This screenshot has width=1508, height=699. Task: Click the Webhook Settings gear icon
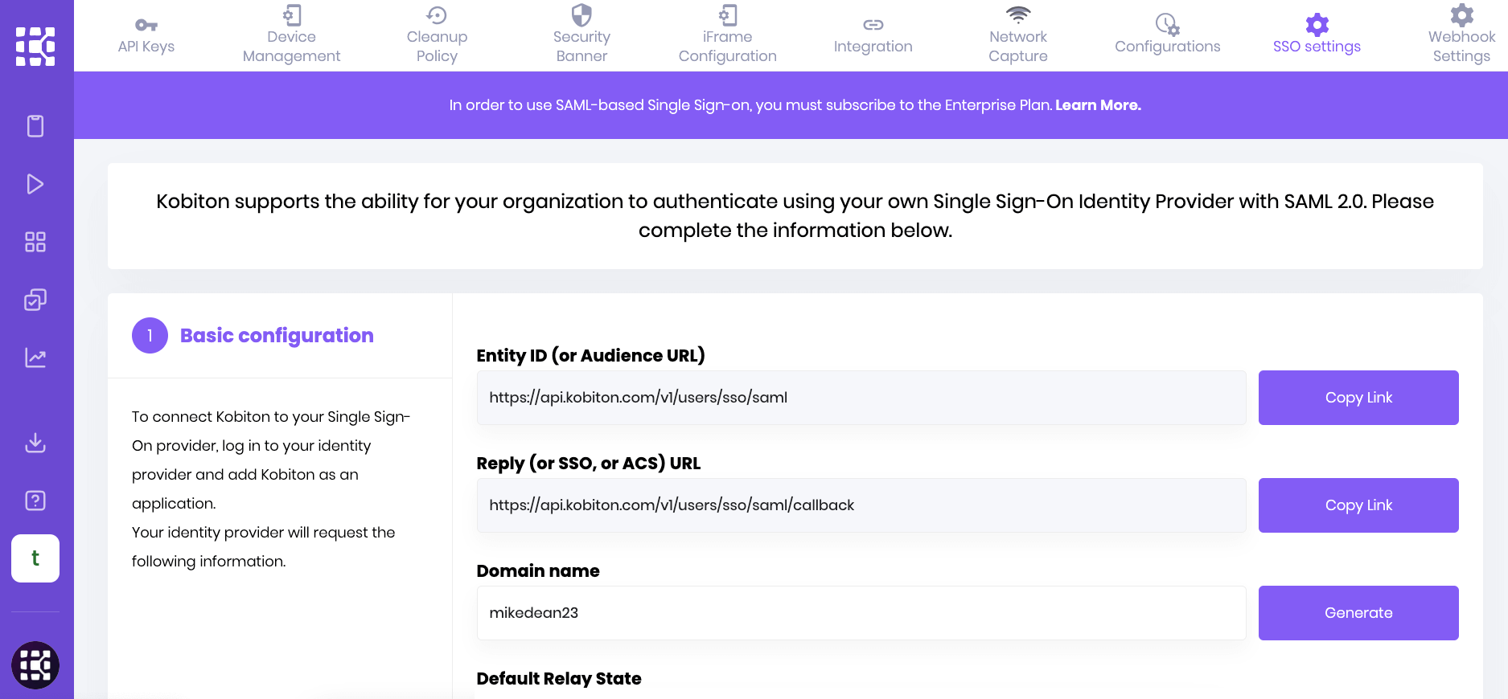point(1462,15)
